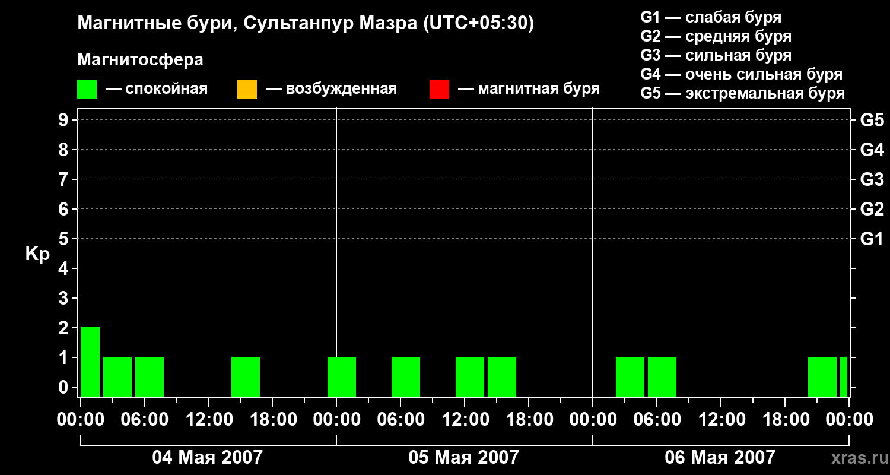Image resolution: width=890 pixels, height=475 pixels.
Task: Click the '00:00' label starting 06 May
Action: click(593, 420)
